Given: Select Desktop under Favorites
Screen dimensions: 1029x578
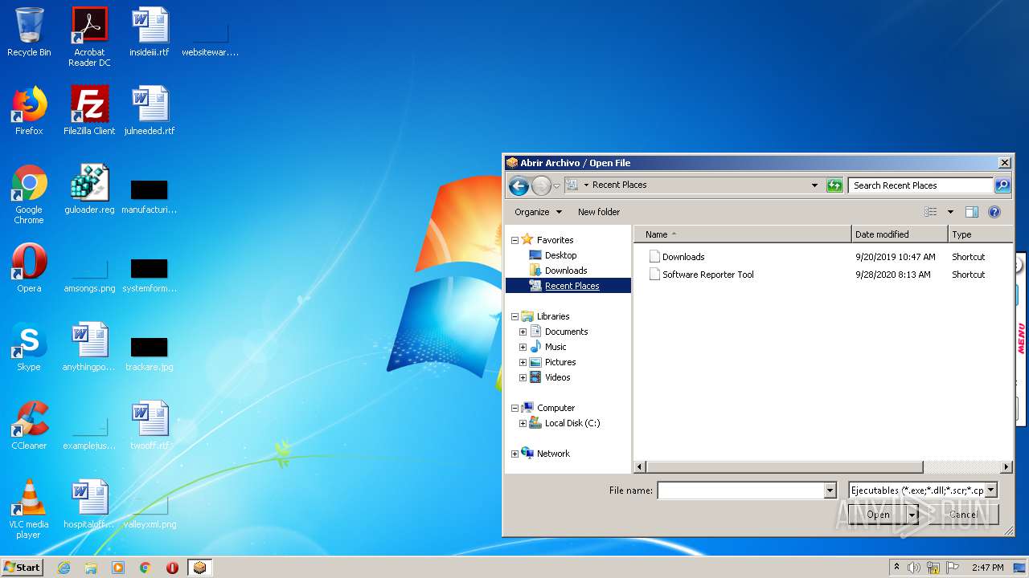Looking at the screenshot, I should coord(560,255).
